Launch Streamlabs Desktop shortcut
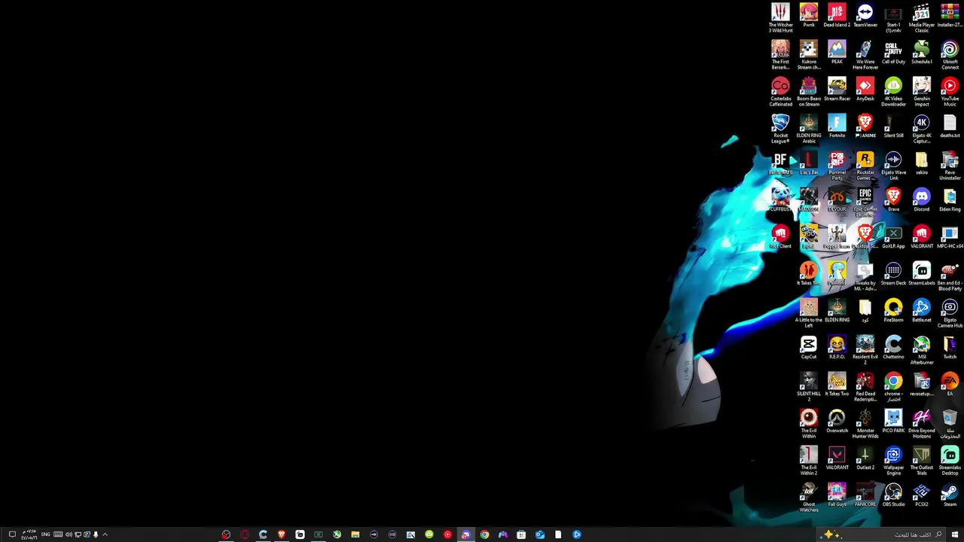This screenshot has height=542, width=964. tap(950, 460)
